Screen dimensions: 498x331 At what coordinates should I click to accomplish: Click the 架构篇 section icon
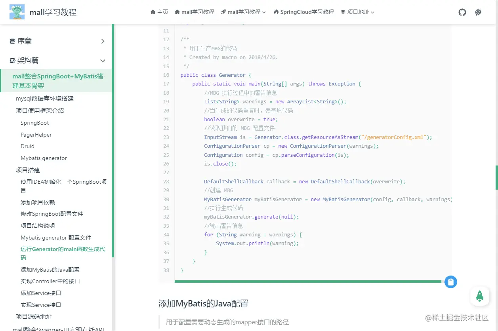pos(12,61)
